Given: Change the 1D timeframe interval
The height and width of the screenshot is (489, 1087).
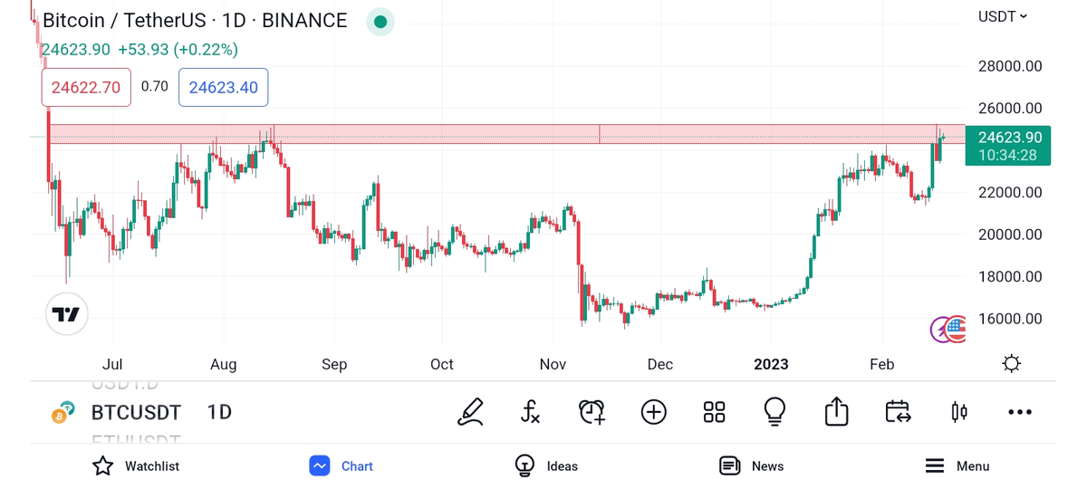Looking at the screenshot, I should click(x=219, y=412).
